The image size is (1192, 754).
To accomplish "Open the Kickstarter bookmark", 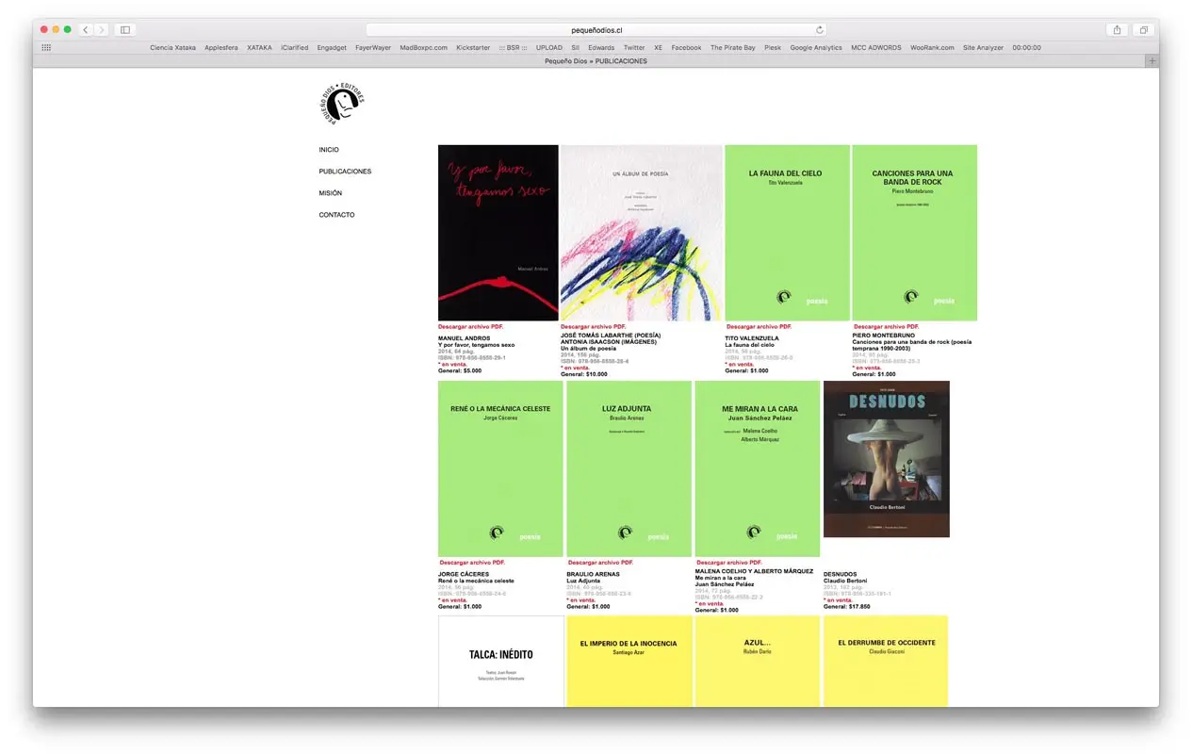I will coord(473,47).
